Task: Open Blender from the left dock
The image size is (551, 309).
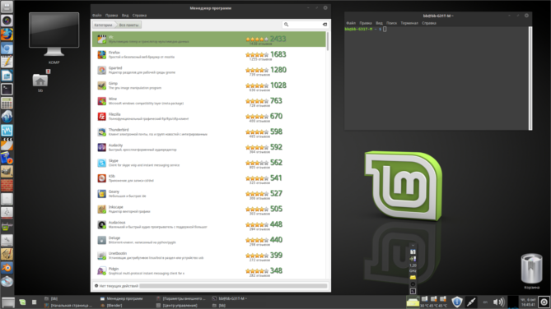Action: [7, 268]
